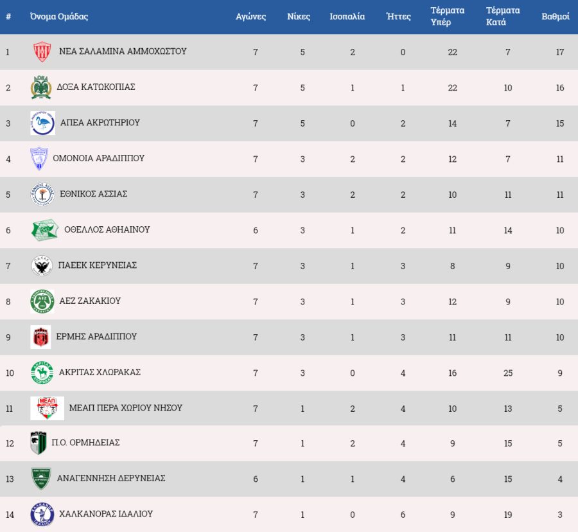
Task: Click the PAEEK Keryneias eagle crest
Action: 42,266
